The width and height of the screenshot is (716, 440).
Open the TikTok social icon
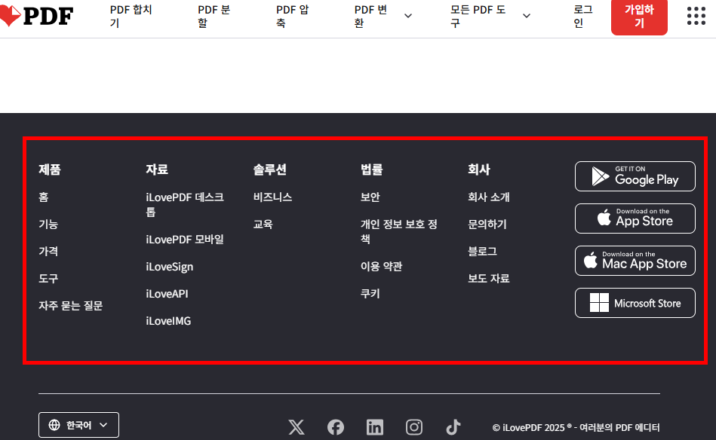pos(453,425)
